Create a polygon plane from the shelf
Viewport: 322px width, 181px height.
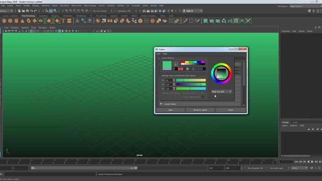pos(35,21)
